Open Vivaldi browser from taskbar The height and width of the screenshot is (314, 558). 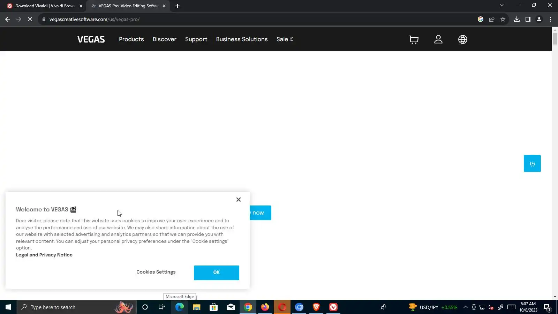[x=333, y=307]
